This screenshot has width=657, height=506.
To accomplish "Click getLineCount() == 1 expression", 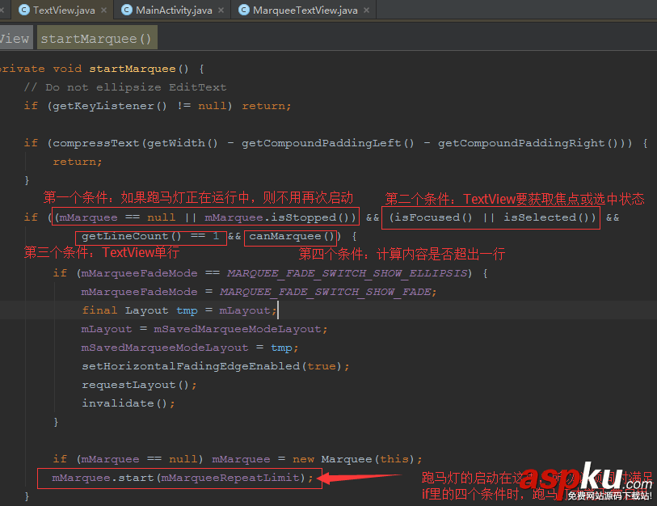I will 150,236.
